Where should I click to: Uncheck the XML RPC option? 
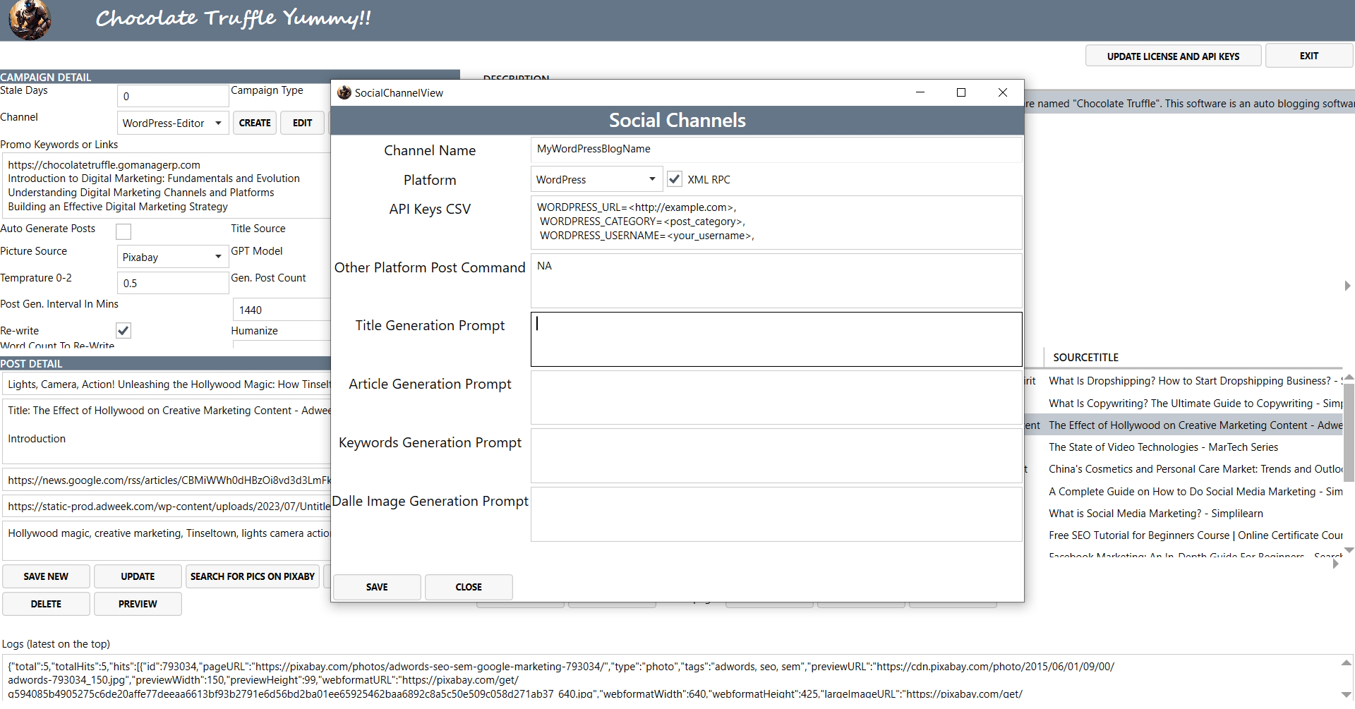click(x=675, y=178)
